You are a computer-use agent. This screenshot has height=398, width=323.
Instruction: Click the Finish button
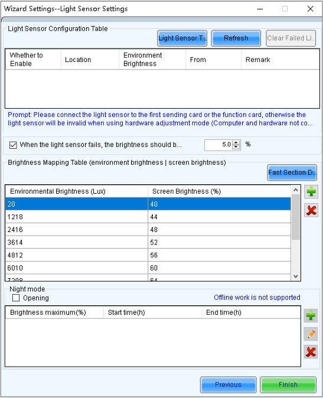tap(288, 384)
